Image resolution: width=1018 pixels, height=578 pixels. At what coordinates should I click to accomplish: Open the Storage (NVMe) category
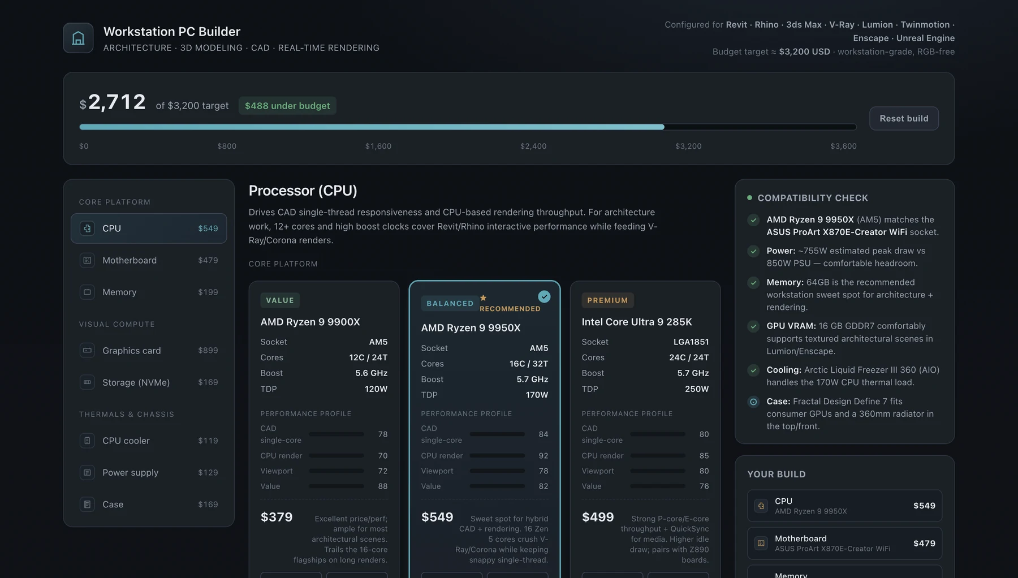149,382
